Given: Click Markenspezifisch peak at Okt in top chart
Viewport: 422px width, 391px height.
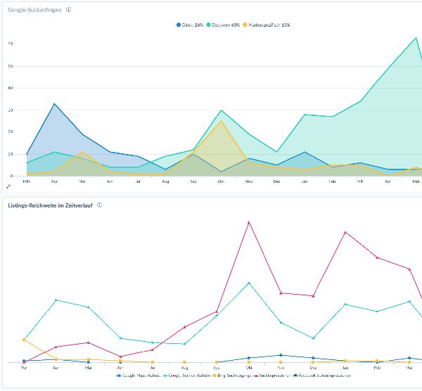Looking at the screenshot, I should (221, 121).
